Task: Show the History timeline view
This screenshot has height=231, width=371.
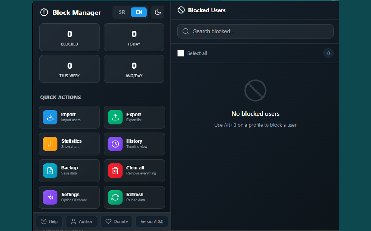Action: click(134, 144)
